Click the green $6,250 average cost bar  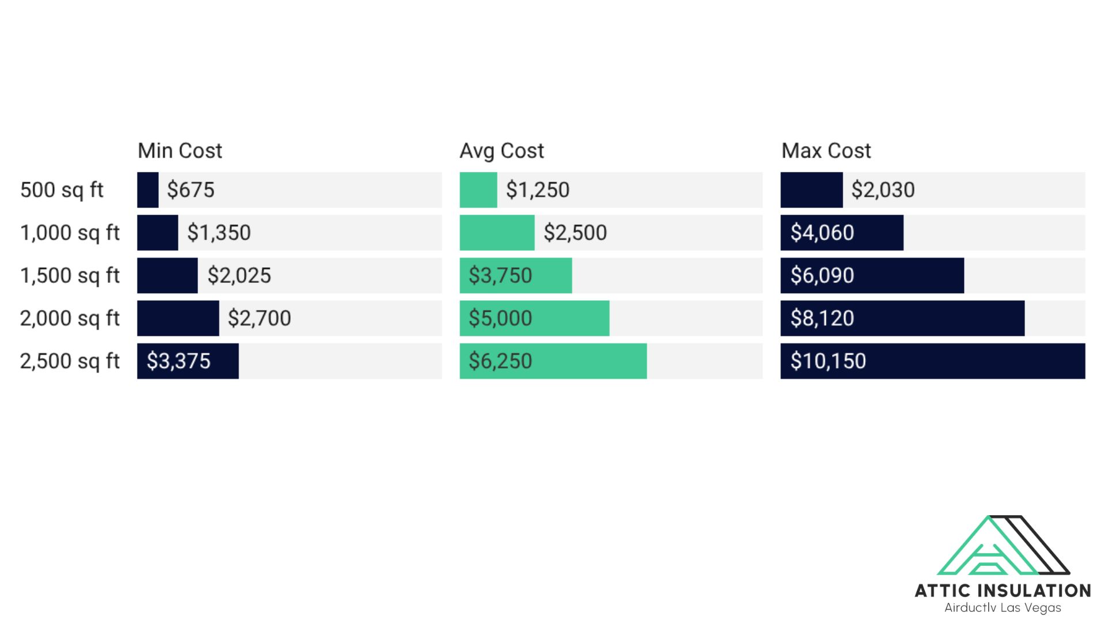coord(552,361)
